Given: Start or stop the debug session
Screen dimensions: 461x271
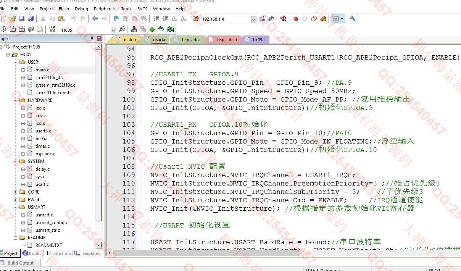Looking at the screenshot, I should [283, 19].
